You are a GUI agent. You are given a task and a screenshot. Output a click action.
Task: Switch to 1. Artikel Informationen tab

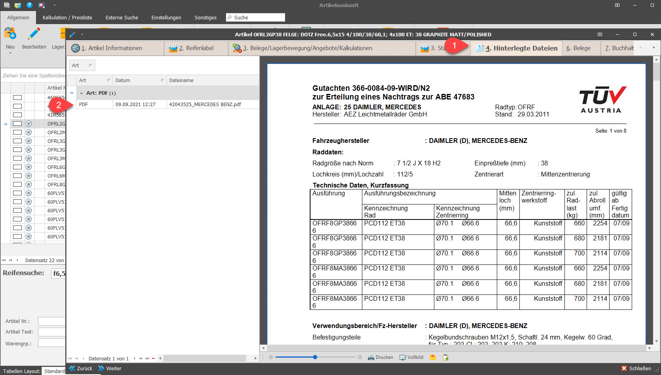tap(115, 48)
